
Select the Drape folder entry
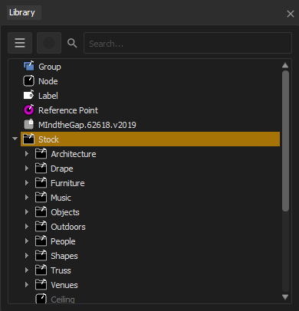pyautogui.click(x=62, y=169)
